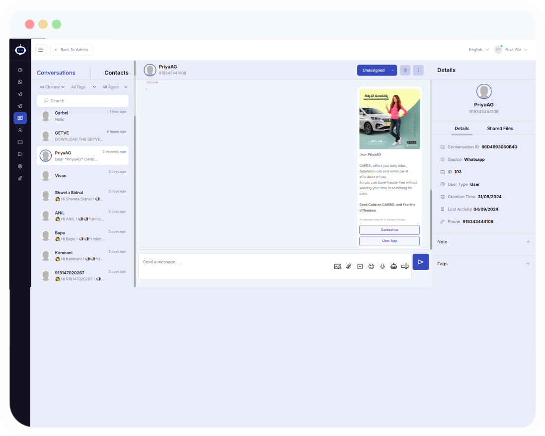Viewport: 545px width, 436px height.
Task: Click the microphone voice message icon
Action: click(x=383, y=267)
